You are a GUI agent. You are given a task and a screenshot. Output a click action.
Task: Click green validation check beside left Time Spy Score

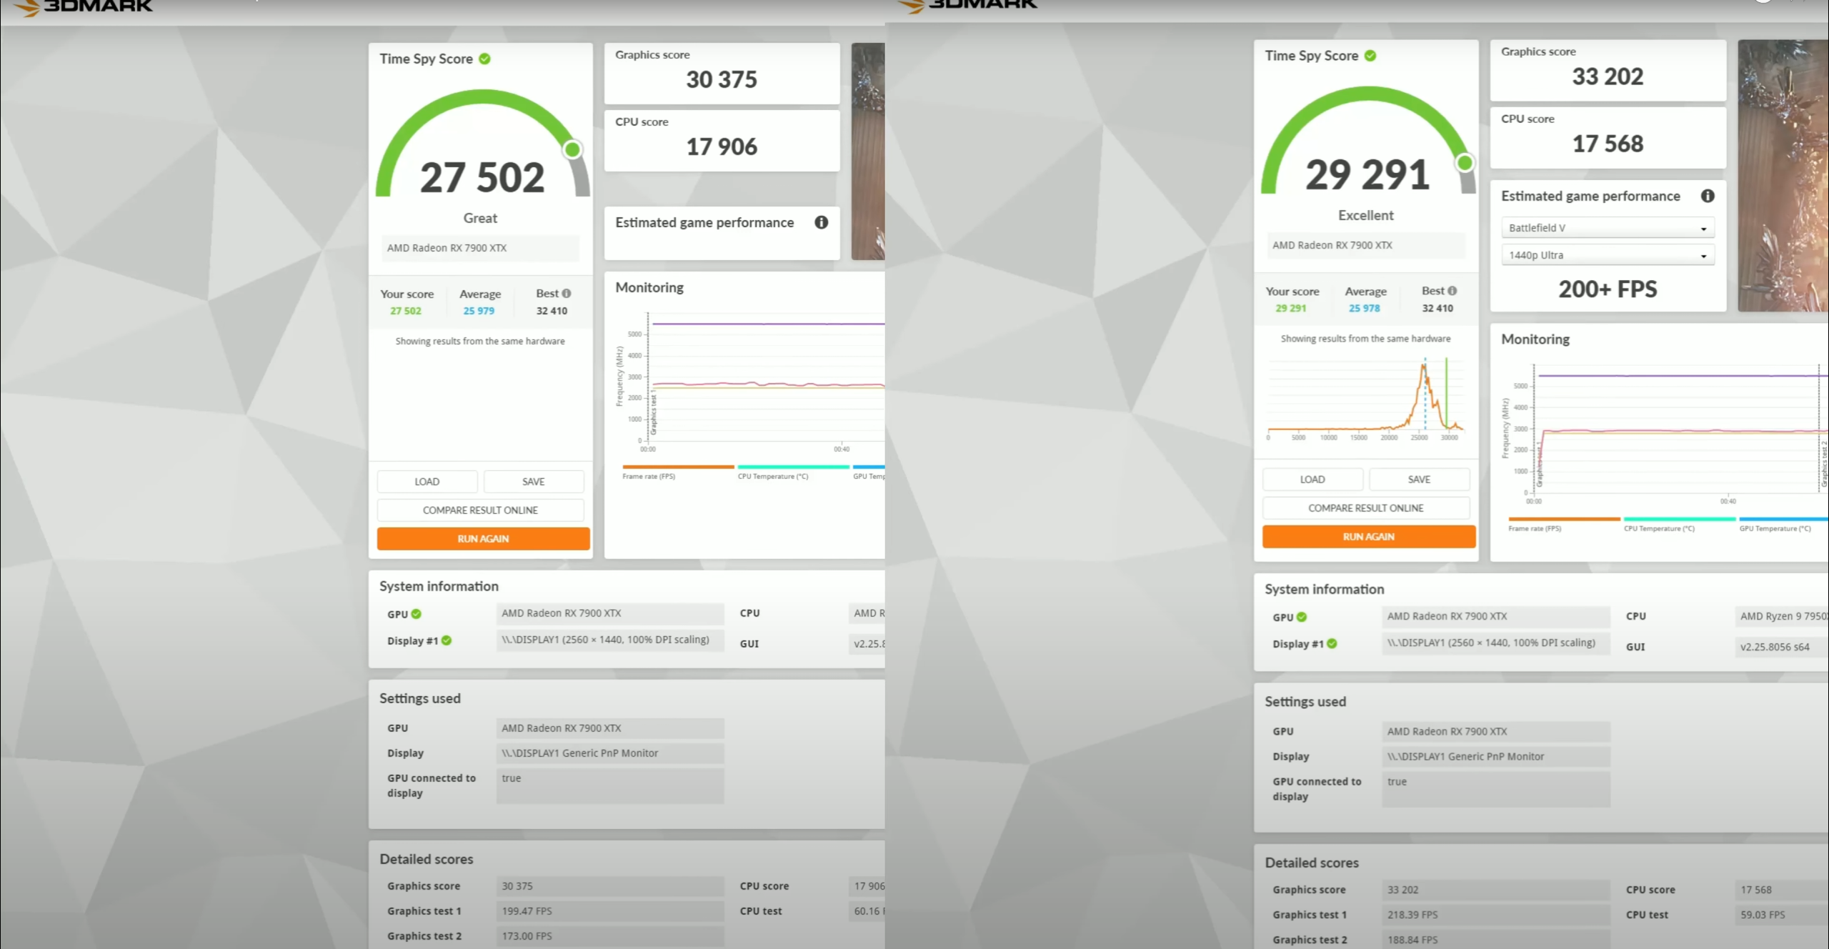485,59
